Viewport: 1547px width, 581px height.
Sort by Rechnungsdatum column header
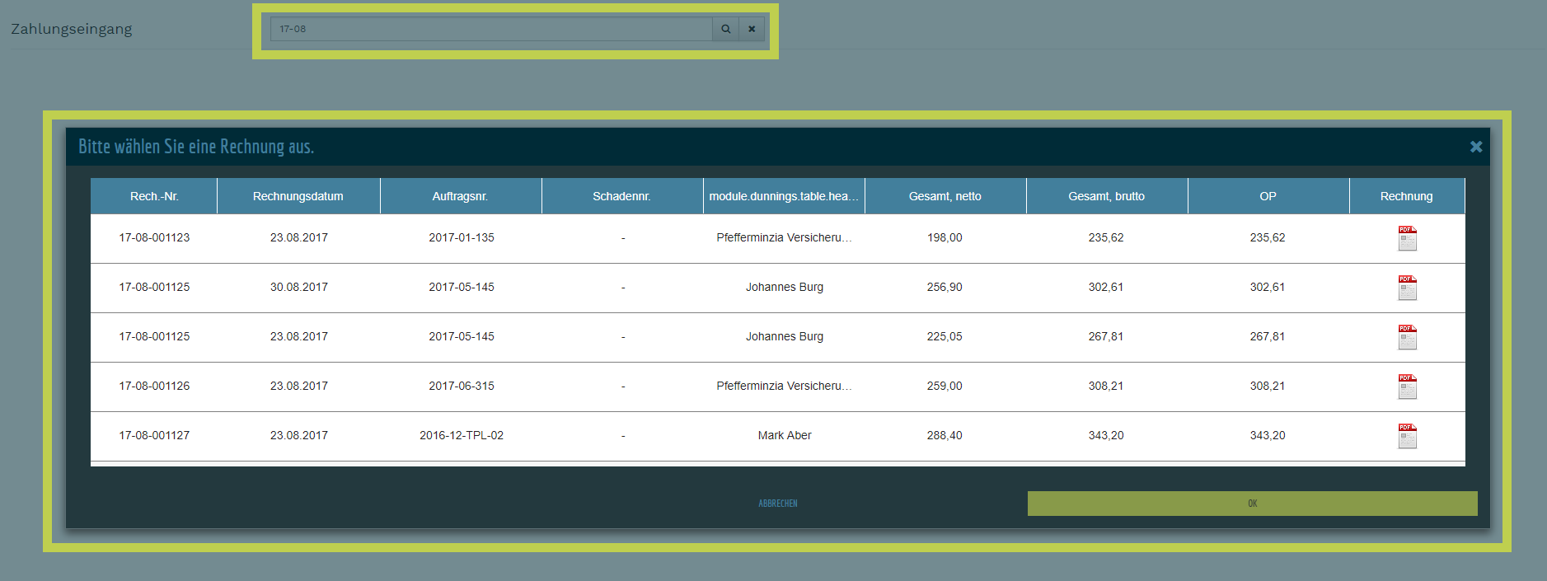[x=298, y=196]
